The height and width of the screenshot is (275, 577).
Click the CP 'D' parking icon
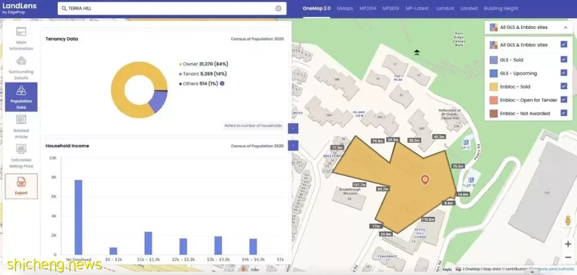click(470, 180)
